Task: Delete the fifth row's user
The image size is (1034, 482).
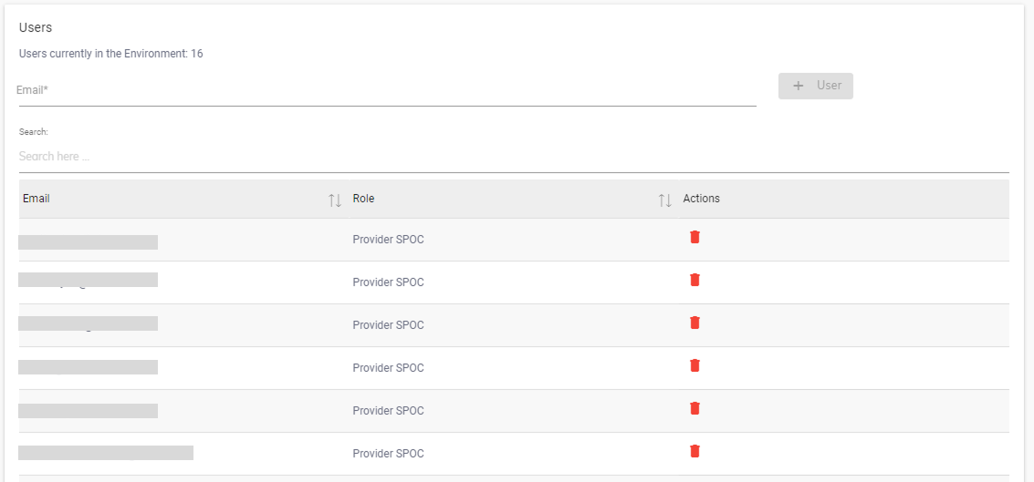Action: coord(695,408)
